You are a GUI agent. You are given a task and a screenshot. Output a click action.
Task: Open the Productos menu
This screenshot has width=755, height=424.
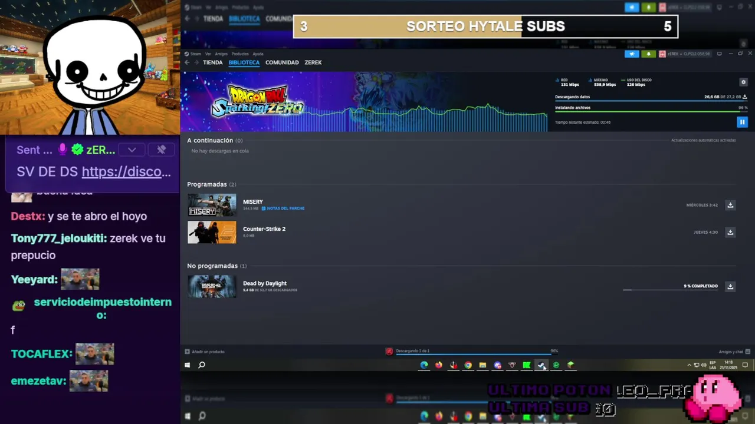[240, 54]
